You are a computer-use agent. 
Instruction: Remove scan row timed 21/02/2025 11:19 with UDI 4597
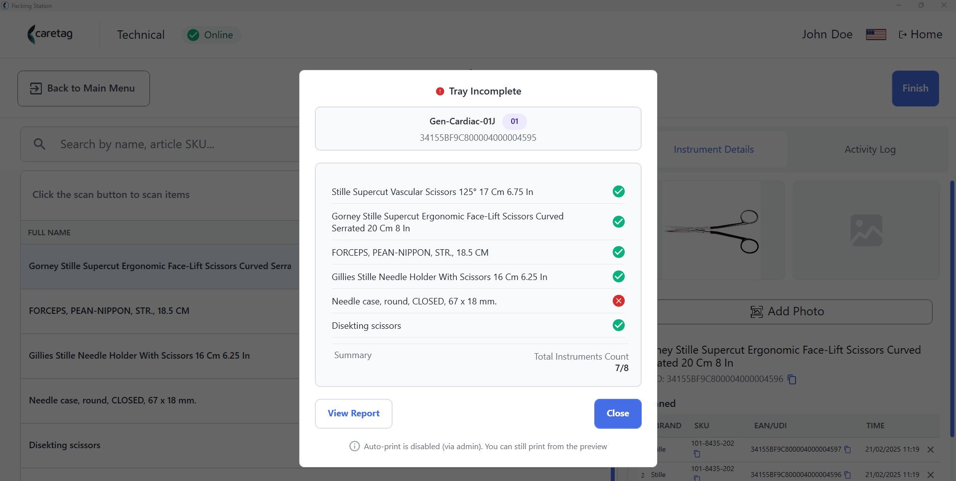930,450
